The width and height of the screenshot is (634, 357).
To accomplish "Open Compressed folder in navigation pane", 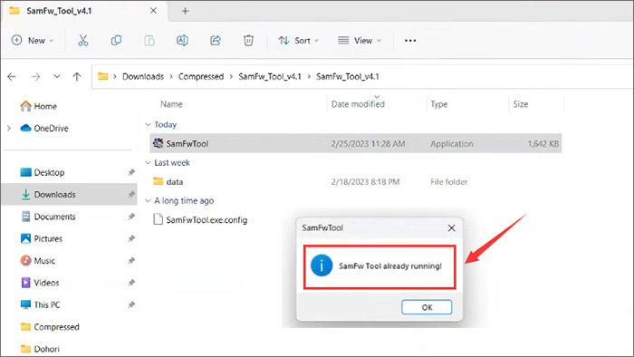I will [x=56, y=327].
